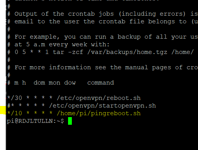Image resolution: width=198 pixels, height=150 pixels.
Task: Click the 'email to the user the crontab' line
Action: pyautogui.click(x=102, y=21)
